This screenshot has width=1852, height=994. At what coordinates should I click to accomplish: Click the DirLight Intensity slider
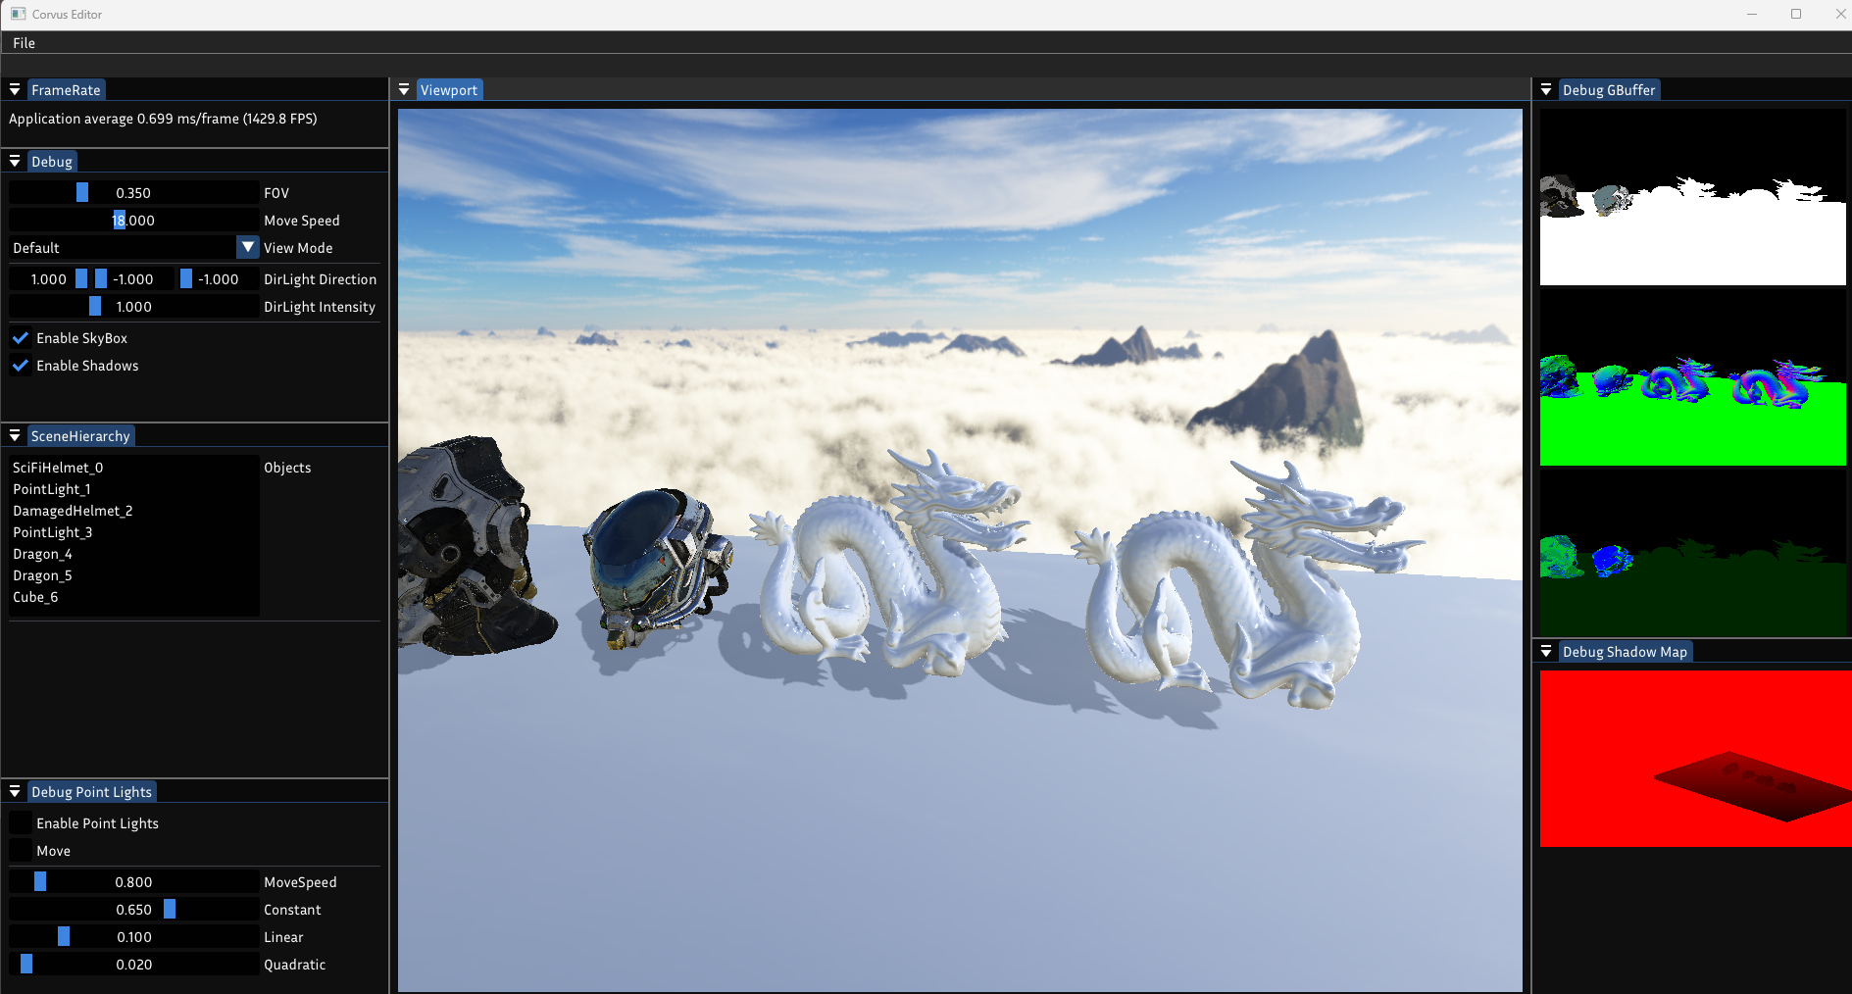pyautogui.click(x=133, y=307)
